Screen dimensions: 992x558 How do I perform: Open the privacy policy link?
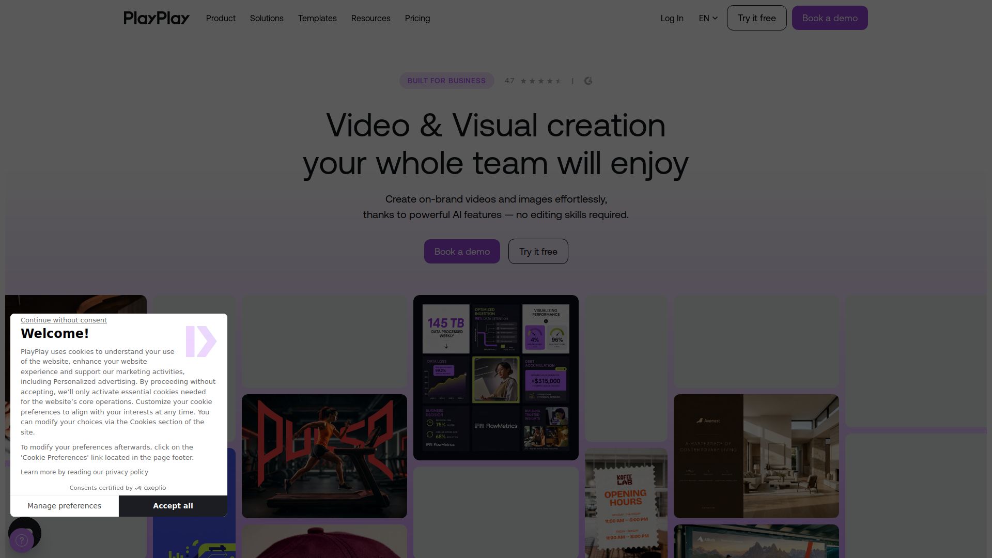[84, 472]
